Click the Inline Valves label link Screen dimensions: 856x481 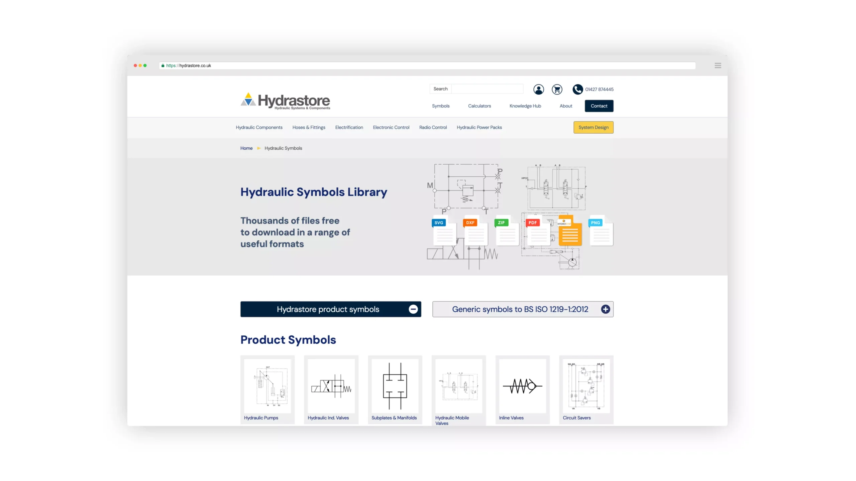click(x=511, y=418)
